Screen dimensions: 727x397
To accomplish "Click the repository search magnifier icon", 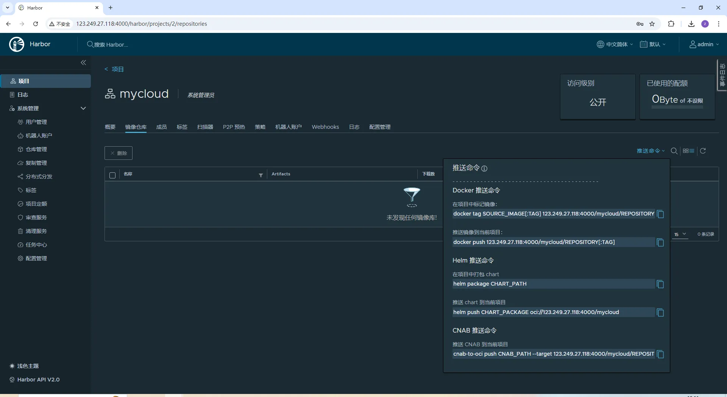I will [x=674, y=151].
